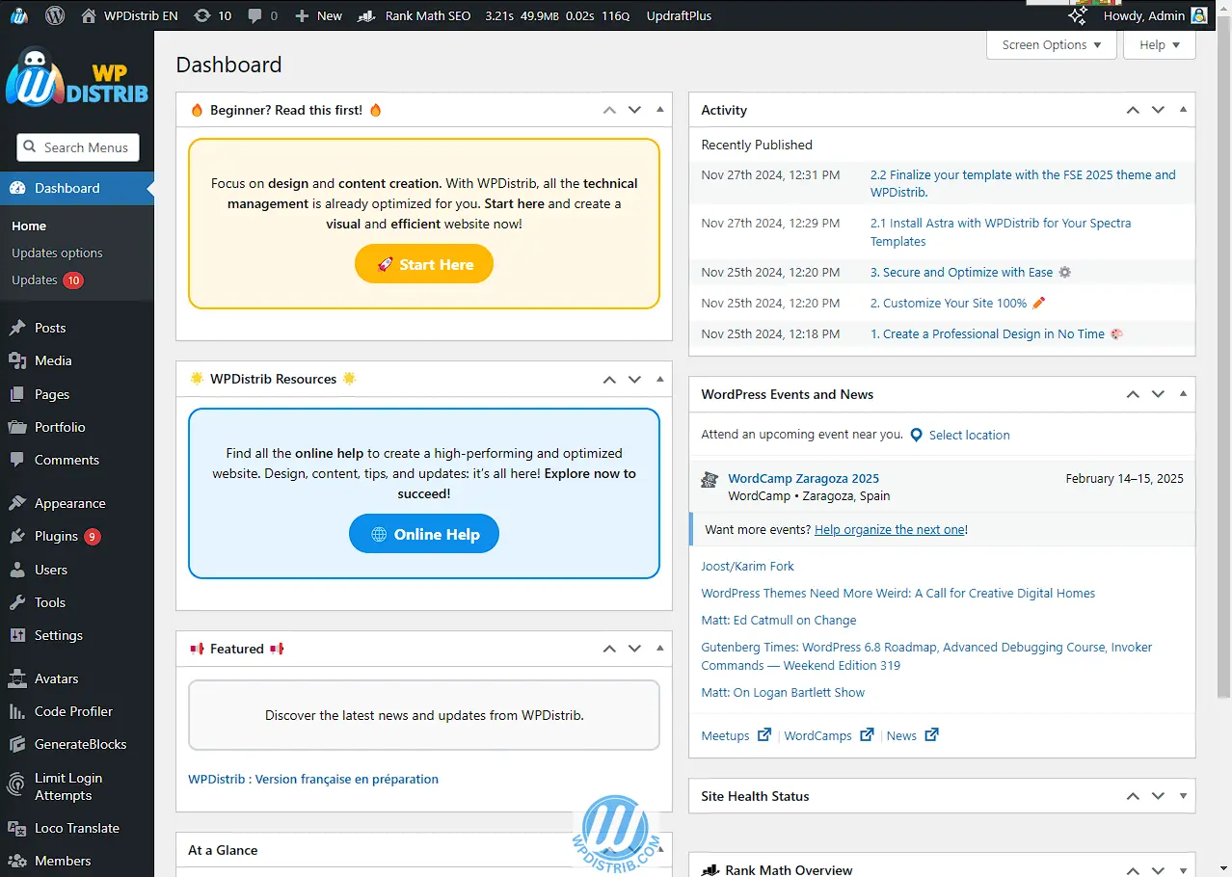Open the Updates options submenu item
This screenshot has height=877, width=1232.
coord(57,252)
